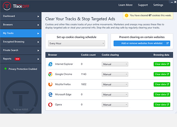Viewport: 177px width, 127px height.
Task: Open the Dashboard menu item
Action: [21, 16]
